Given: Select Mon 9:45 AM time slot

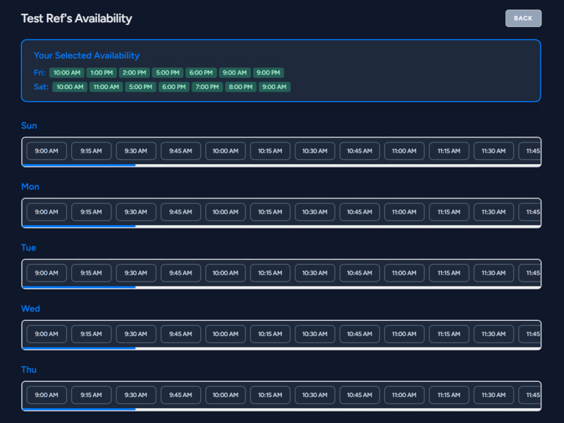Looking at the screenshot, I should click(x=180, y=212).
